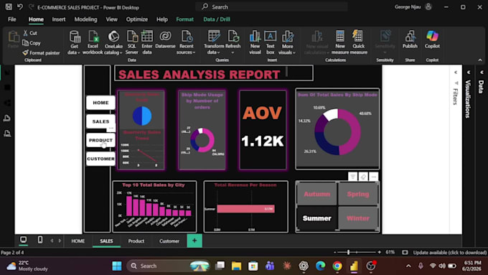Switch to the Modeling ribbon tab

[x=85, y=19]
